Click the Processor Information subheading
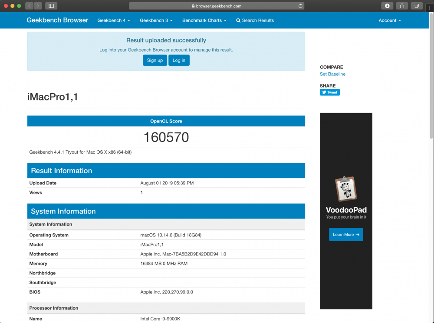 [x=54, y=308]
